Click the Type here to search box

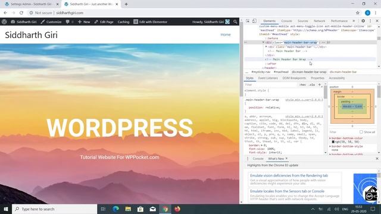point(54,209)
